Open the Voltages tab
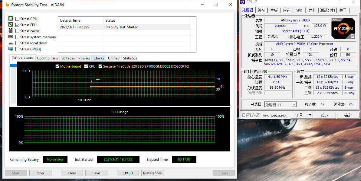361x181 pixels. [68, 58]
